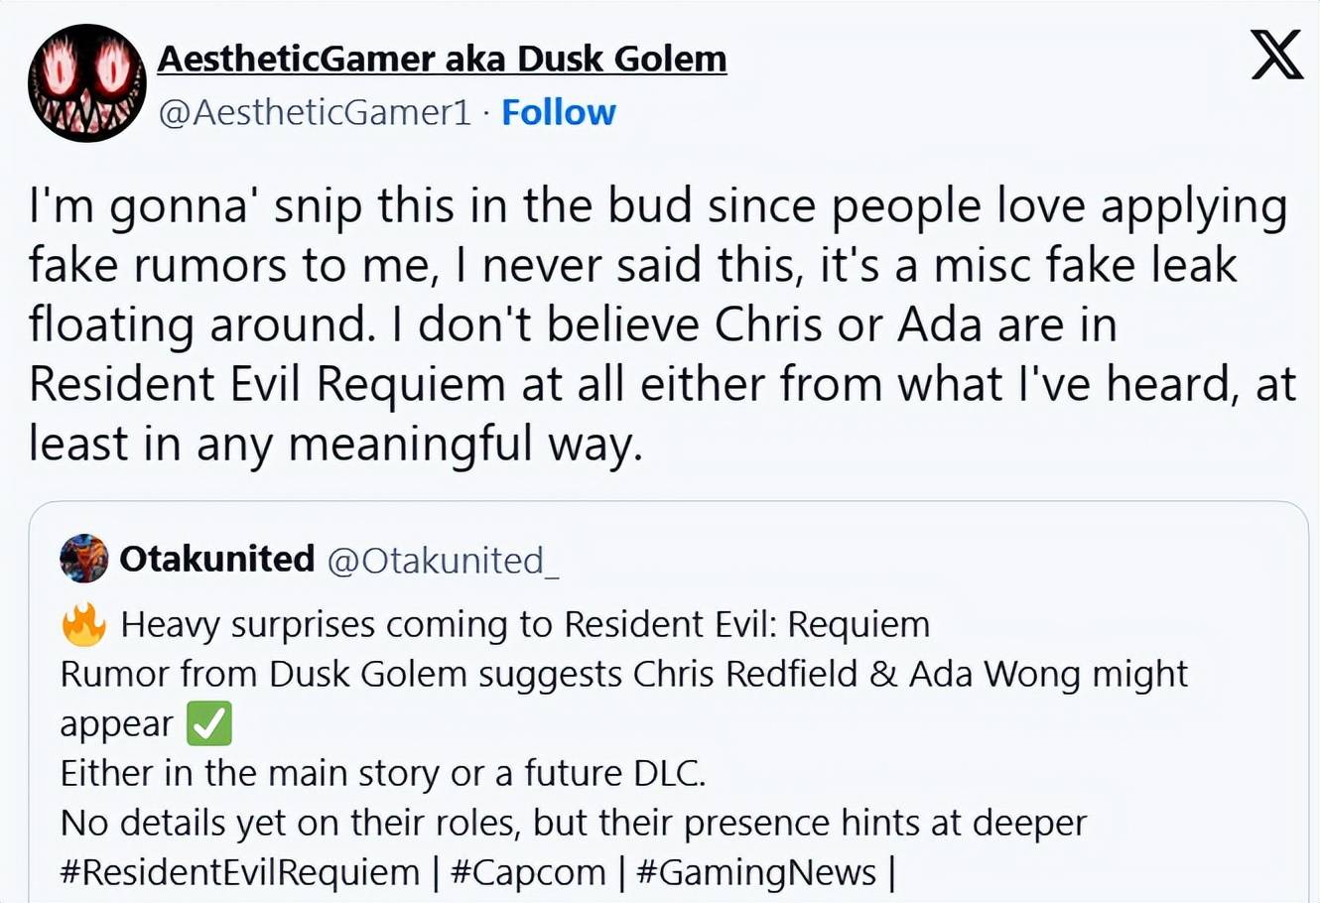The height and width of the screenshot is (903, 1320).
Task: Select the #GamingNews hashtag
Action: pos(755,872)
